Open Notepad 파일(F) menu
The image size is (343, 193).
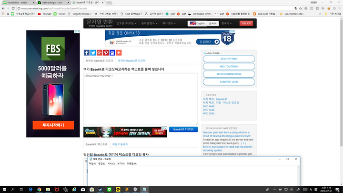click(x=92, y=163)
